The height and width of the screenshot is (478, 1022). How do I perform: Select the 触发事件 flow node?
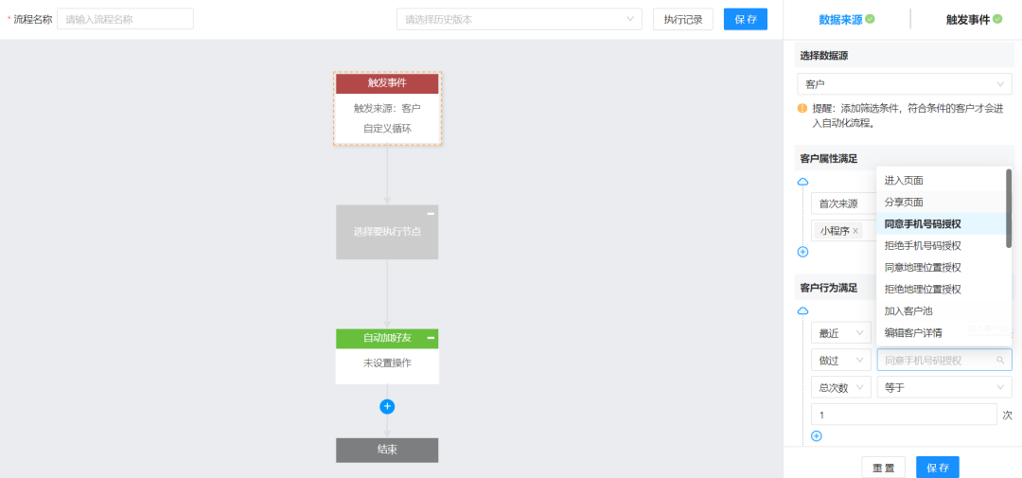(x=387, y=108)
